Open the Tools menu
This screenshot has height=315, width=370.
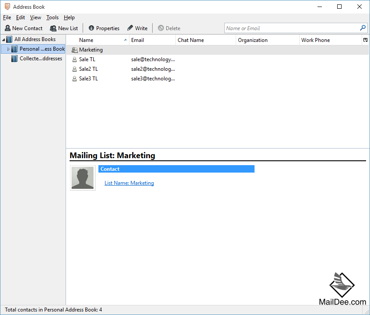52,17
